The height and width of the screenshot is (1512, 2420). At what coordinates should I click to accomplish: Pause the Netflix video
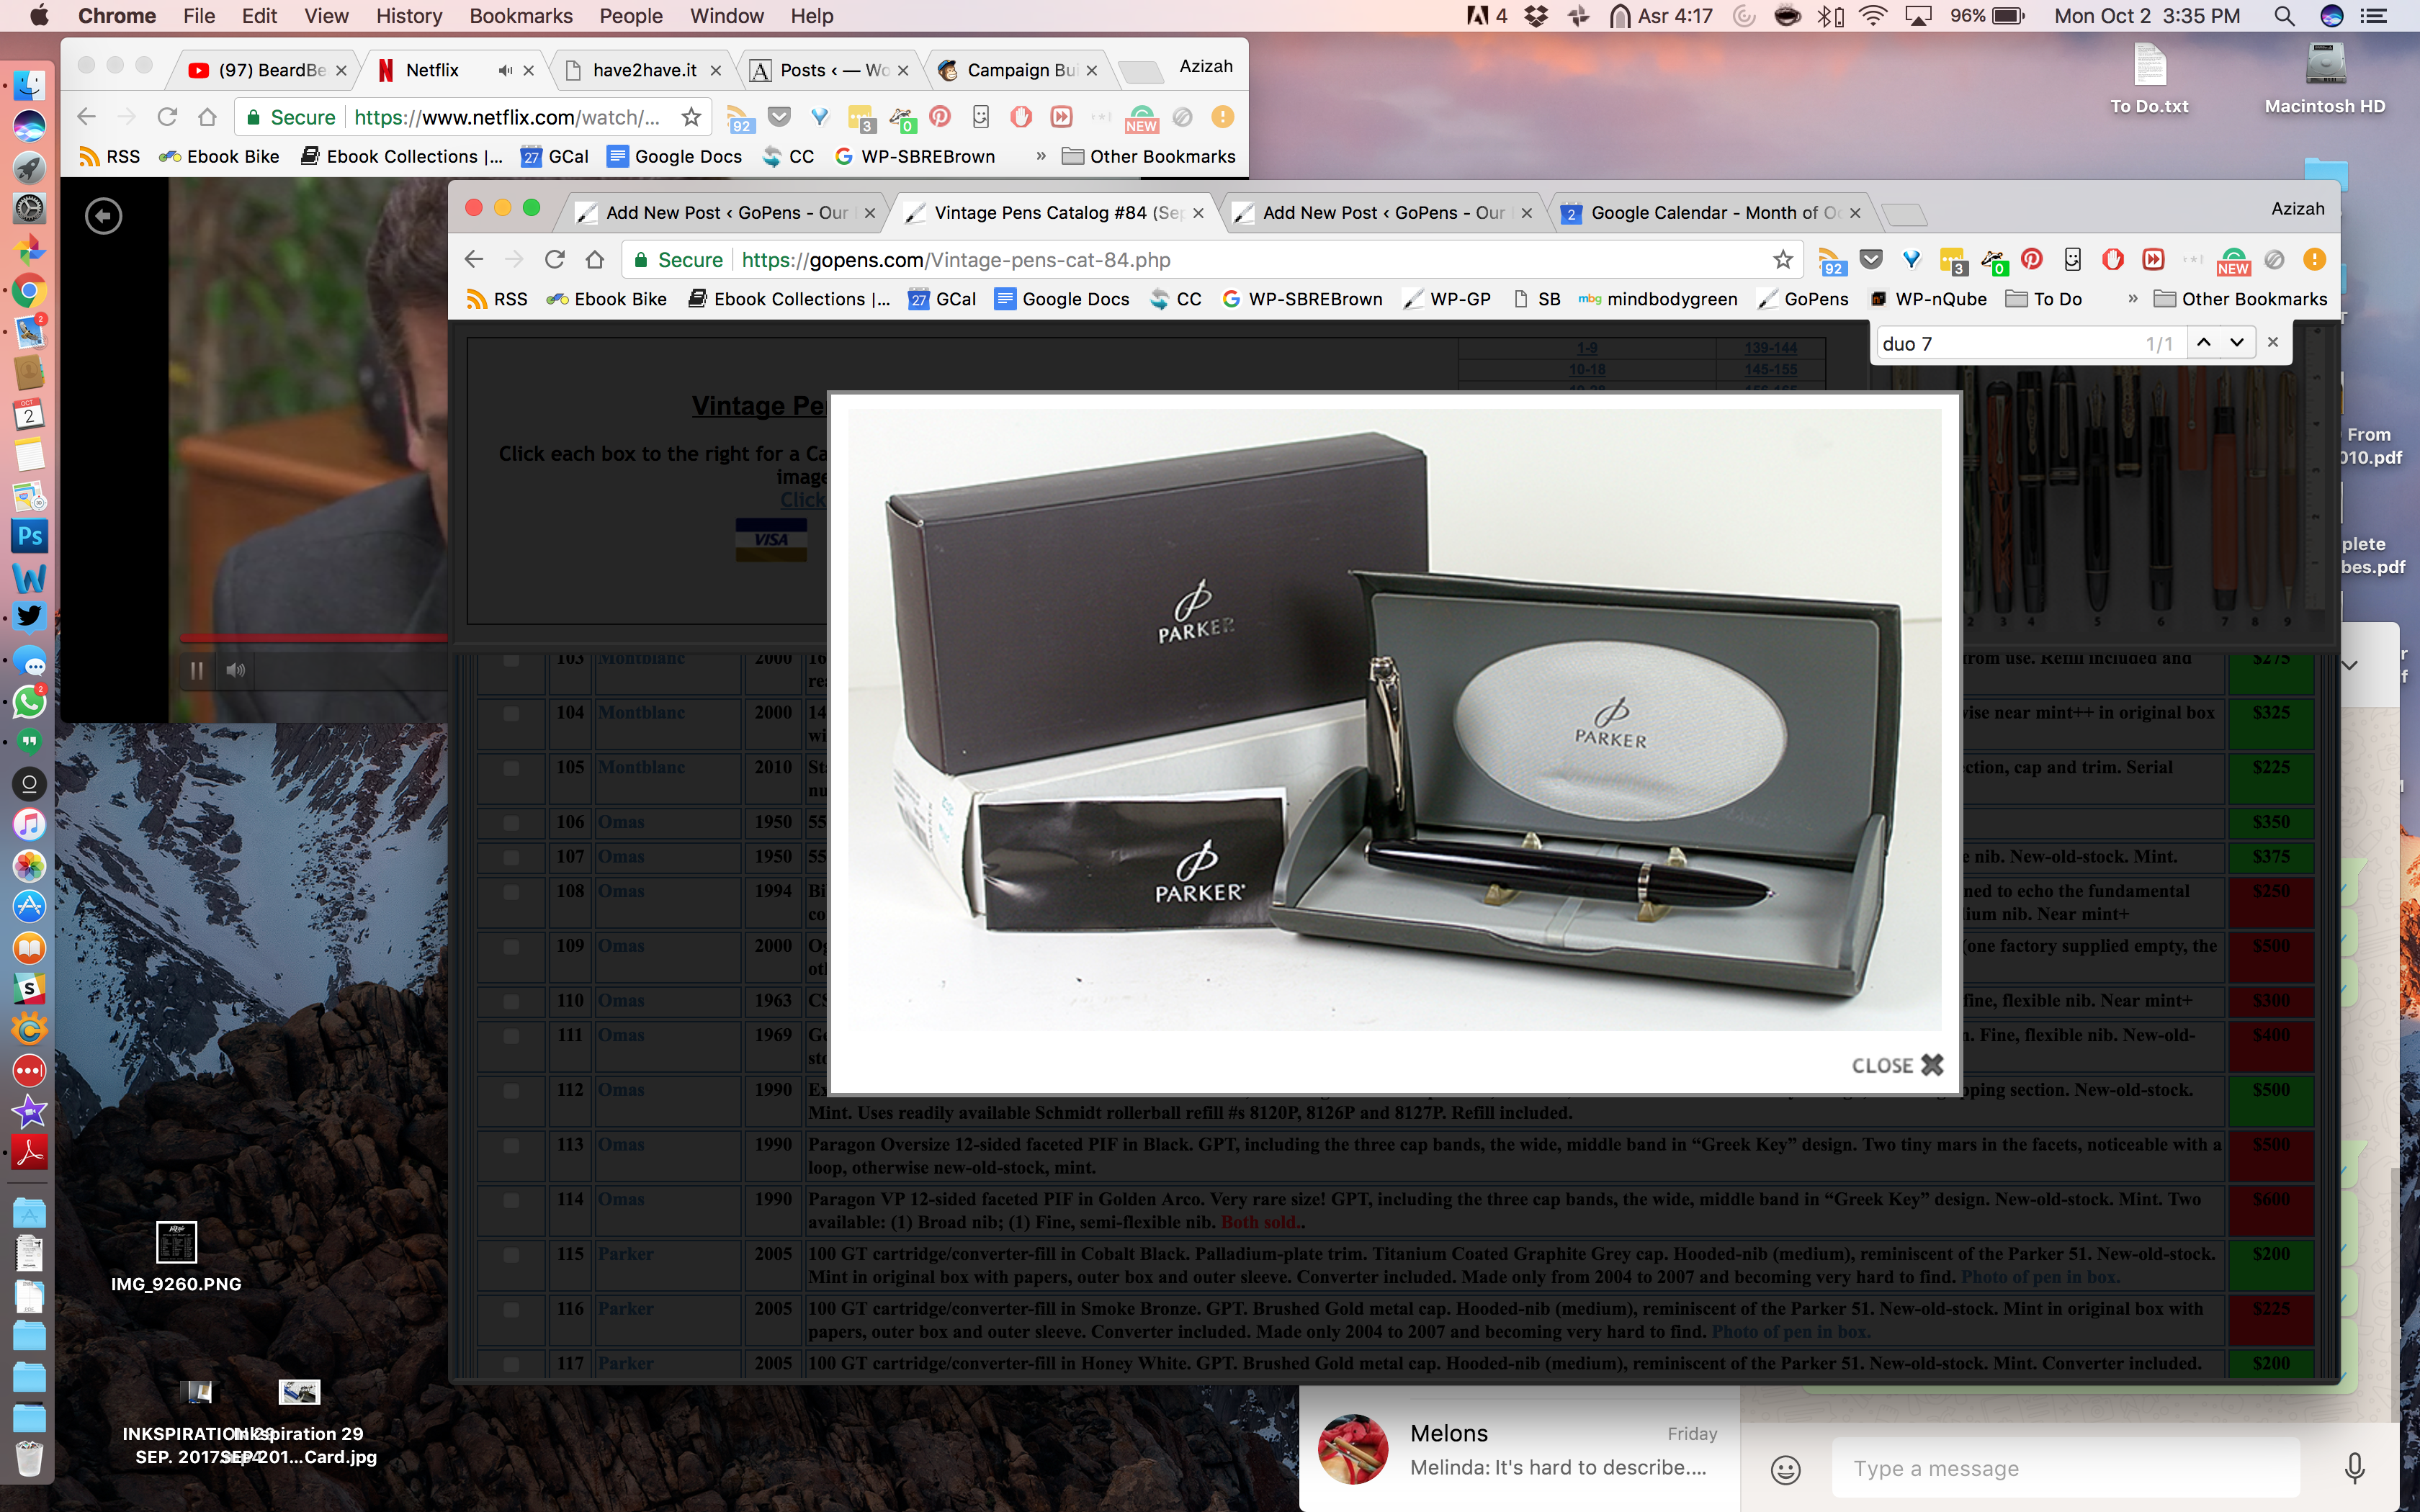pos(197,671)
